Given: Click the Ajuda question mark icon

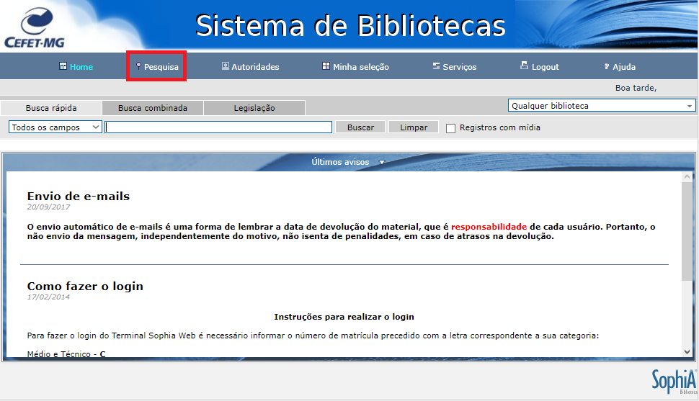Looking at the screenshot, I should 607,66.
